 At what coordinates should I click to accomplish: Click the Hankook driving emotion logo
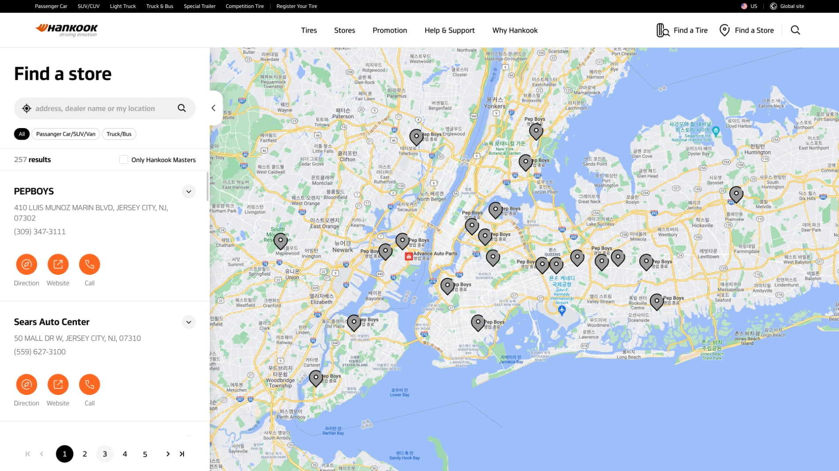coord(66,30)
